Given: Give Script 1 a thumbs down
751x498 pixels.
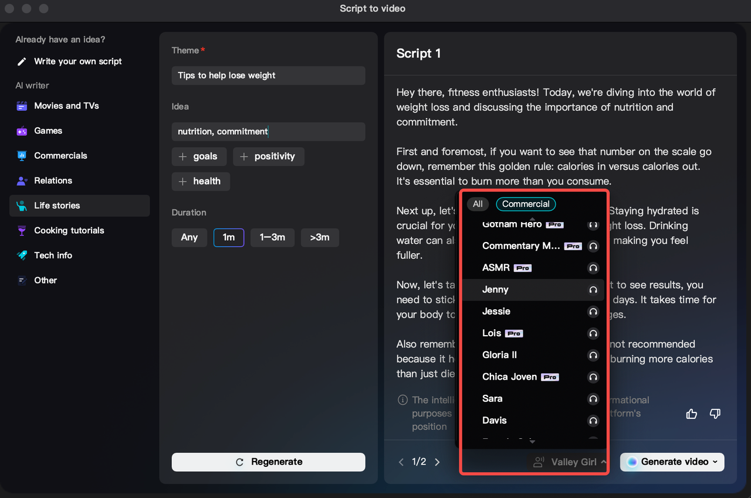Looking at the screenshot, I should pos(715,414).
